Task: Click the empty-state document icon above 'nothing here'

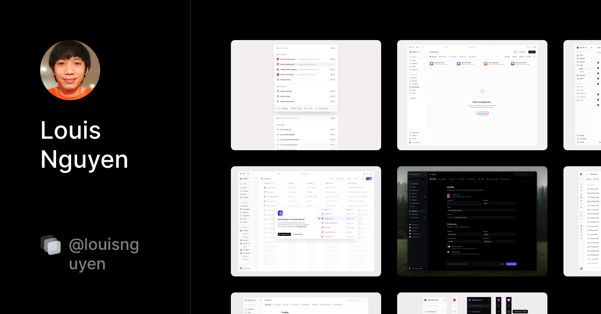Action: (482, 91)
